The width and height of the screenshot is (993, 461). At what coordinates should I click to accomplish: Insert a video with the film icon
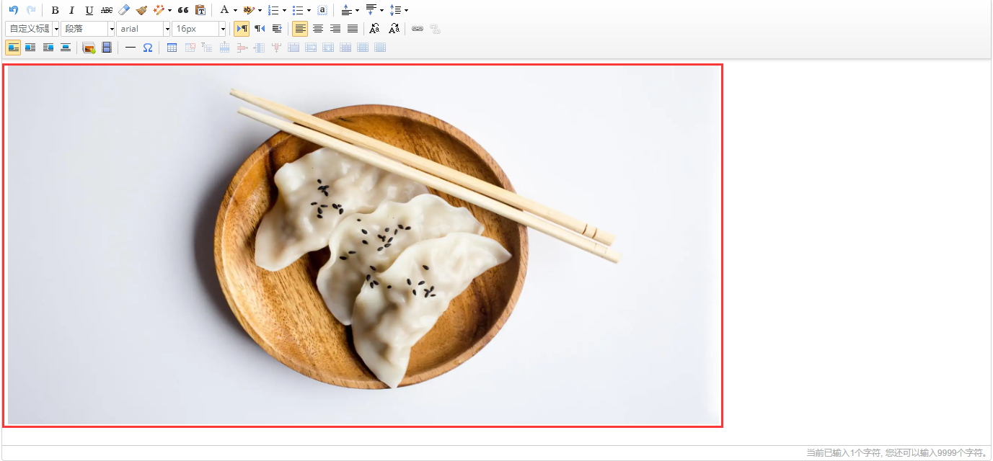(106, 48)
